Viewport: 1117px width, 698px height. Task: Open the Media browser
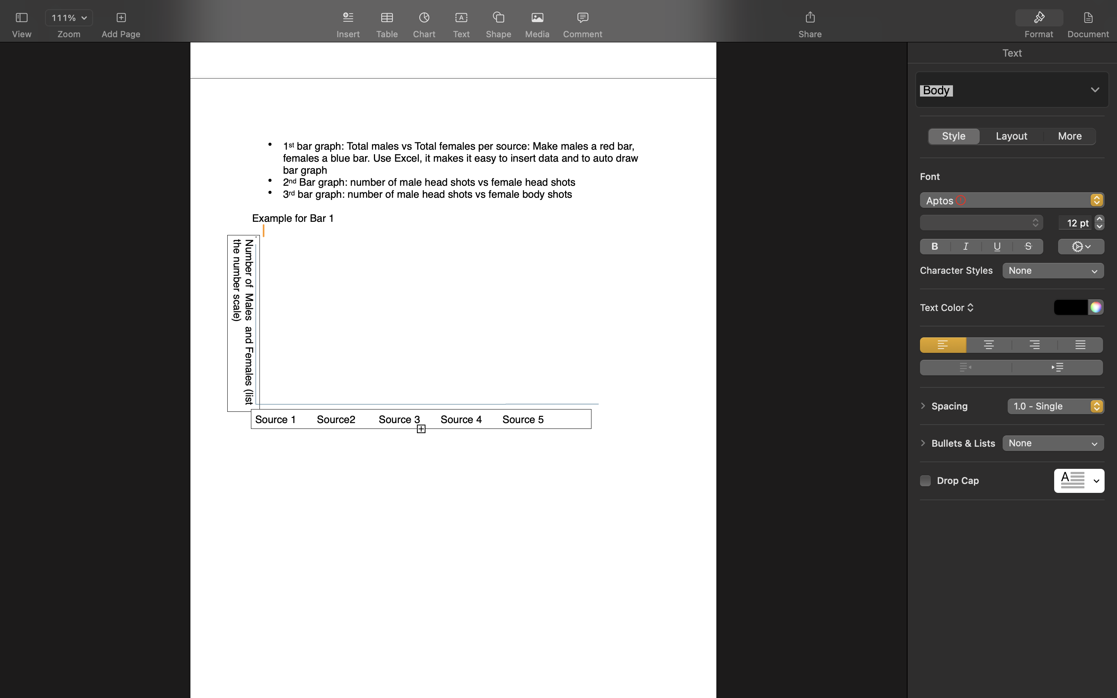537,22
